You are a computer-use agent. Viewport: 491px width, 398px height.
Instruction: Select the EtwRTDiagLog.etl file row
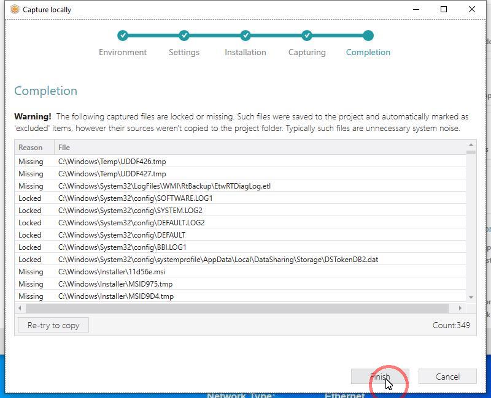click(164, 186)
